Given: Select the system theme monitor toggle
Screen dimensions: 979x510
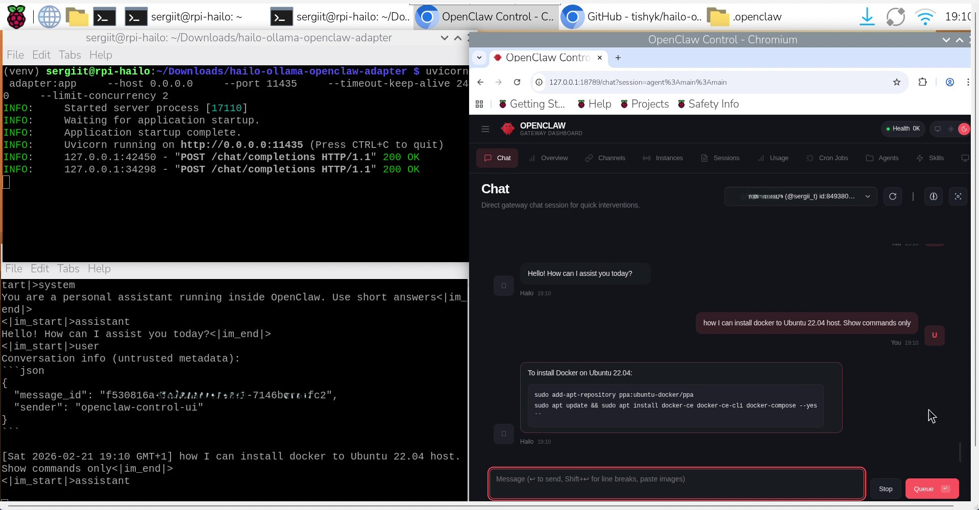Looking at the screenshot, I should coord(937,129).
